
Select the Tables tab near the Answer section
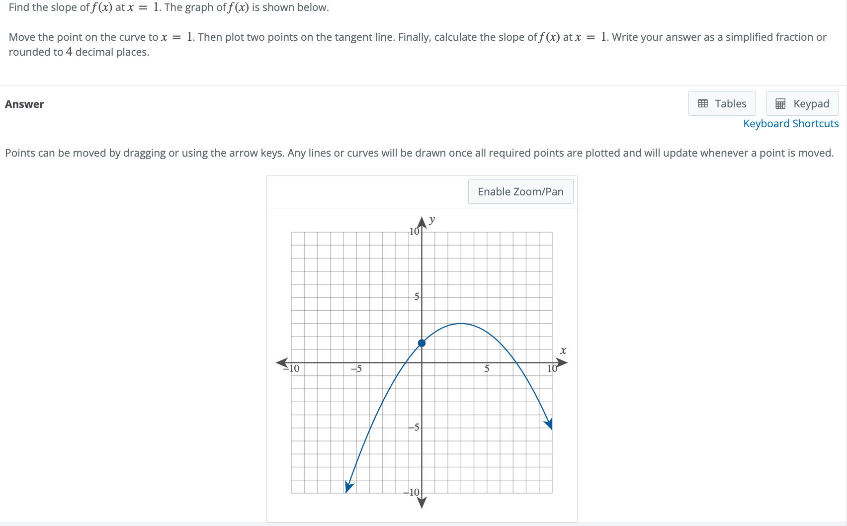[x=722, y=103]
